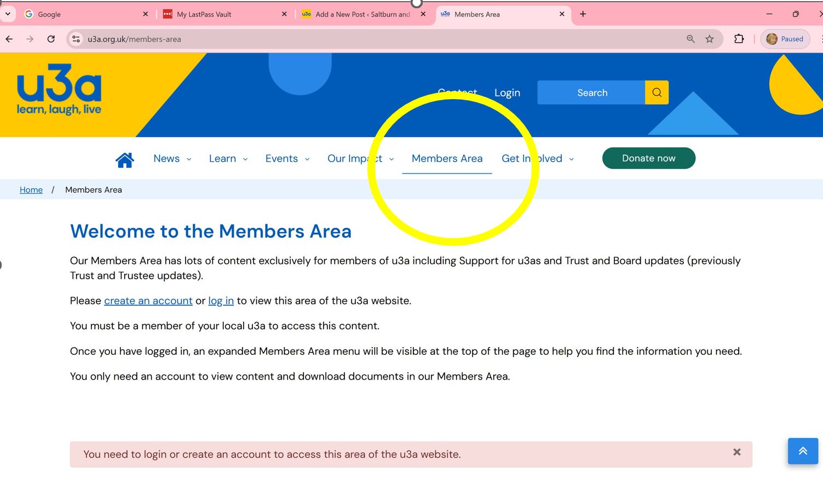
Task: Open the site information icon
Action: (76, 39)
